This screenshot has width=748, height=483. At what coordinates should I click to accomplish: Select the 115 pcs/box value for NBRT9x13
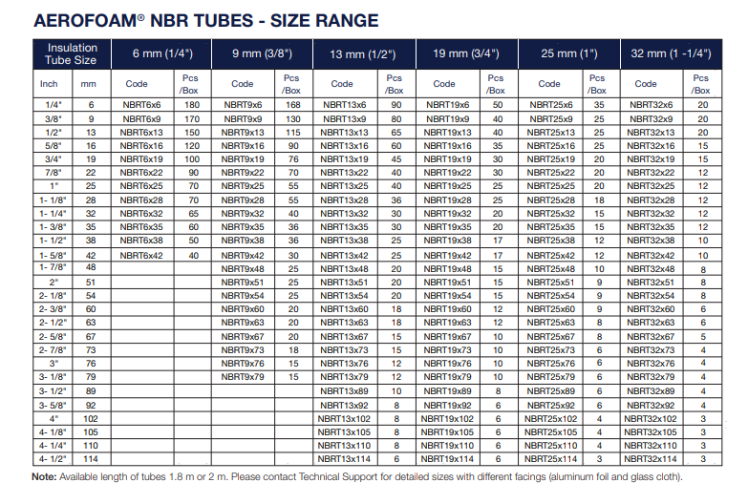[x=293, y=133]
